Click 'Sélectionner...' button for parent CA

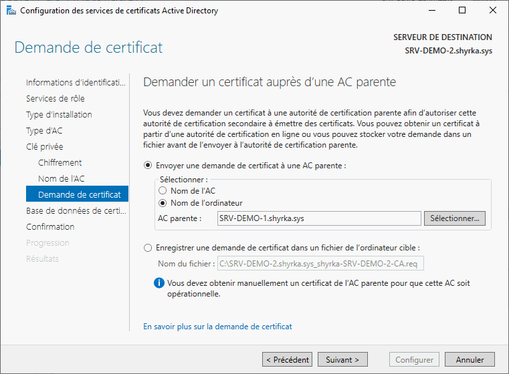(x=455, y=218)
